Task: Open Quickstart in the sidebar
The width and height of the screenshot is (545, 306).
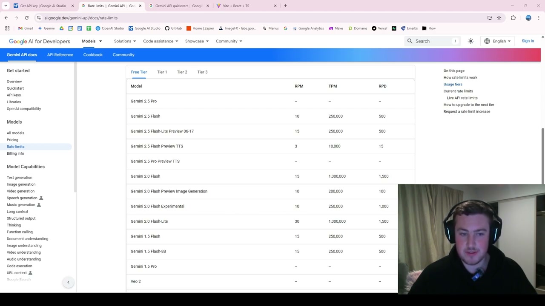Action: pyautogui.click(x=15, y=88)
